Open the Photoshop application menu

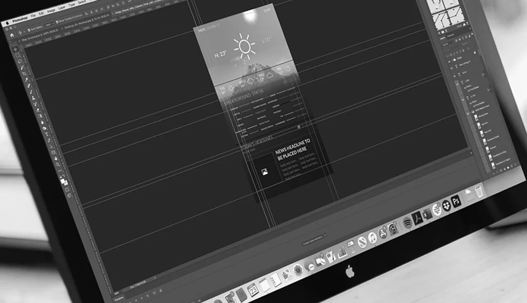coord(20,19)
